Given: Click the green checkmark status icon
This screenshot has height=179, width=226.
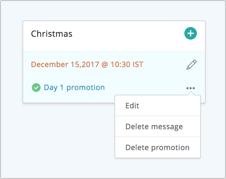Looking at the screenshot, I should tap(36, 88).
